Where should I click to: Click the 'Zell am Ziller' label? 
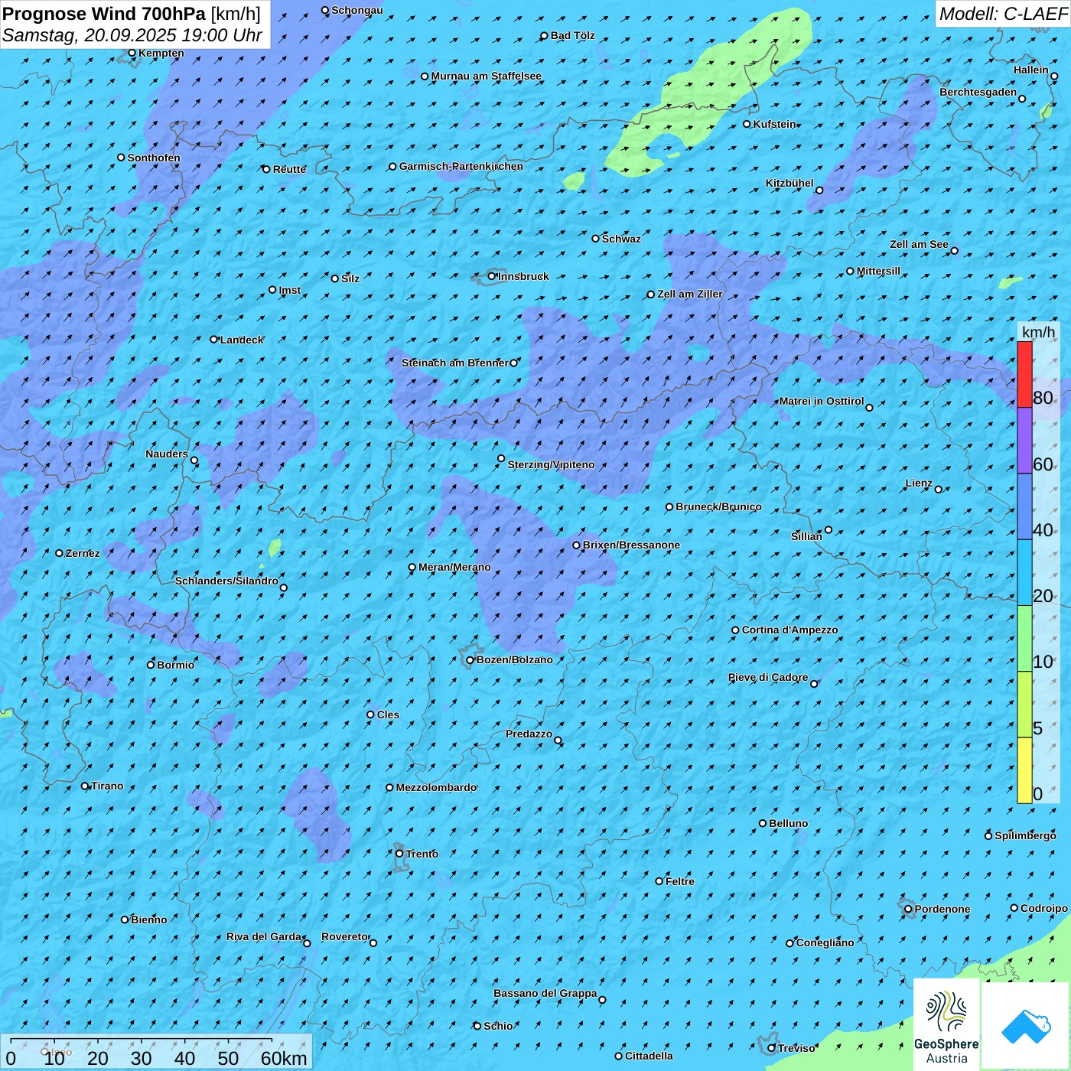pos(690,294)
